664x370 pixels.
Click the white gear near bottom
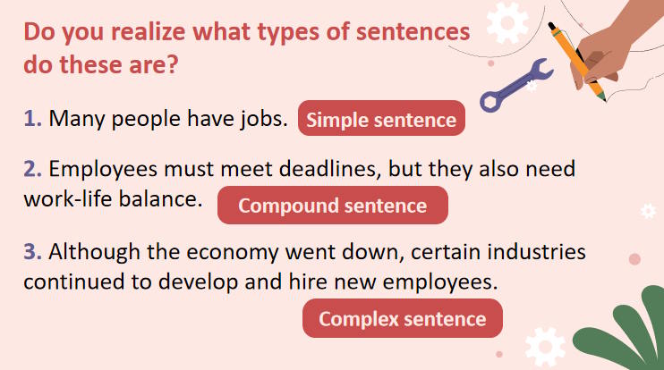coord(545,347)
